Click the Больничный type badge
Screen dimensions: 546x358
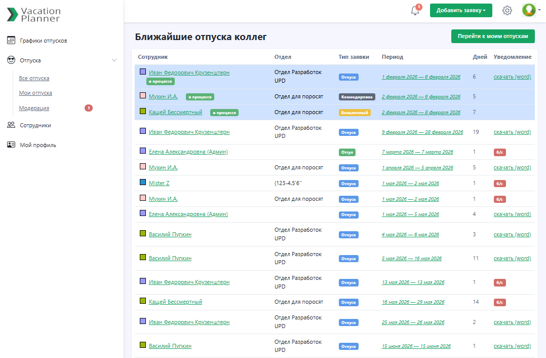click(x=355, y=113)
